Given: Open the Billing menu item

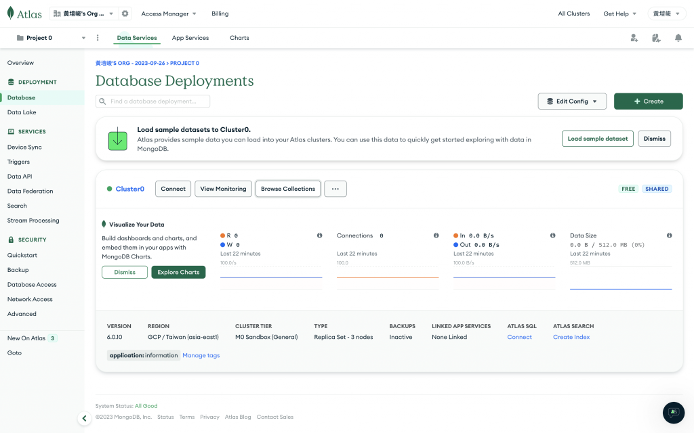Looking at the screenshot, I should point(220,14).
